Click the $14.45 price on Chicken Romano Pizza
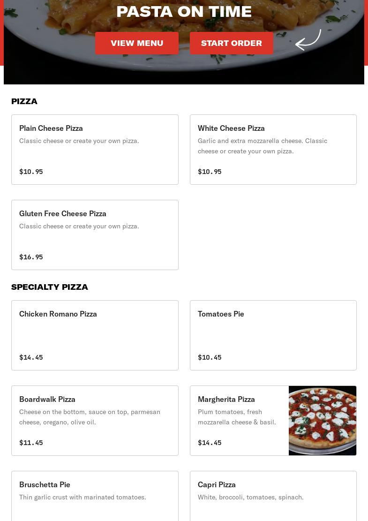The width and height of the screenshot is (368, 521). 31,357
